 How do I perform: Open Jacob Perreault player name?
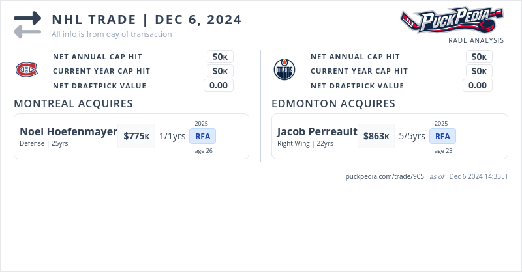(317, 131)
